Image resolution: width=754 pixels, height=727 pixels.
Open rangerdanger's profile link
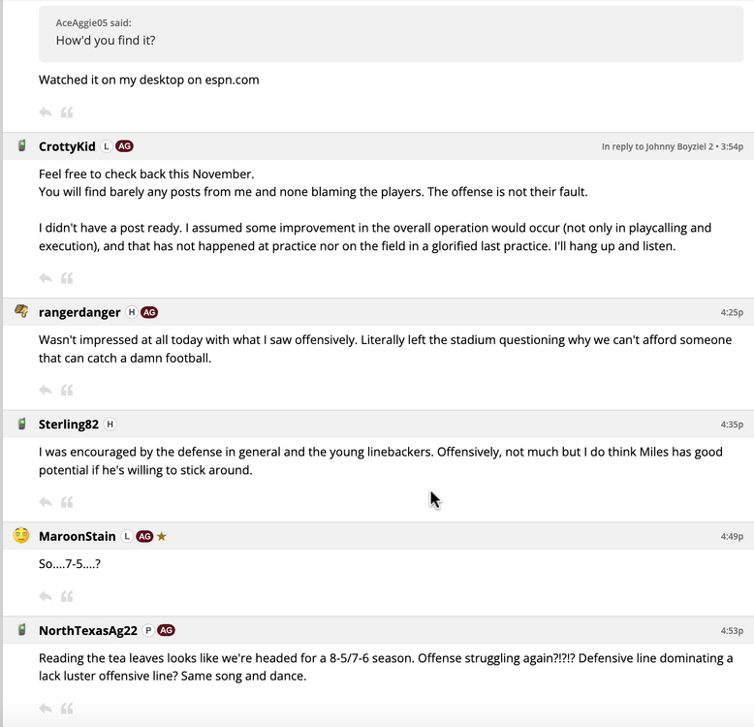tap(79, 312)
